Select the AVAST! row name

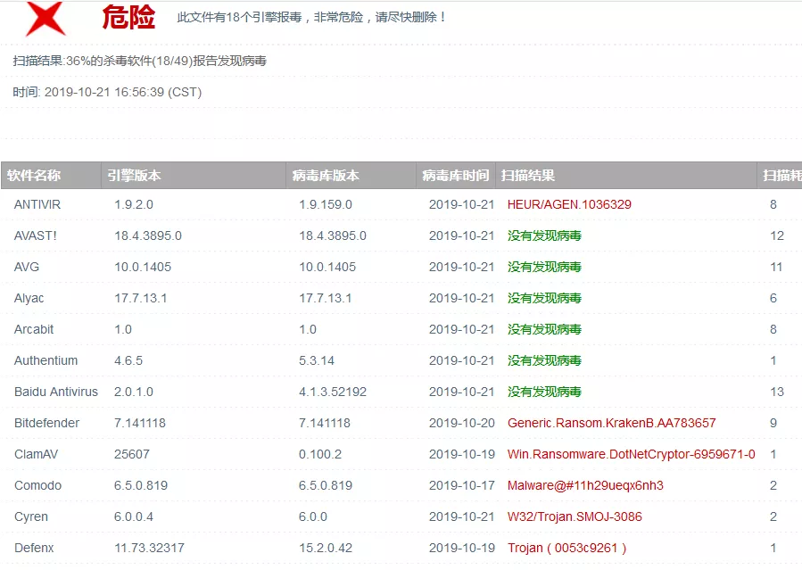pos(36,235)
